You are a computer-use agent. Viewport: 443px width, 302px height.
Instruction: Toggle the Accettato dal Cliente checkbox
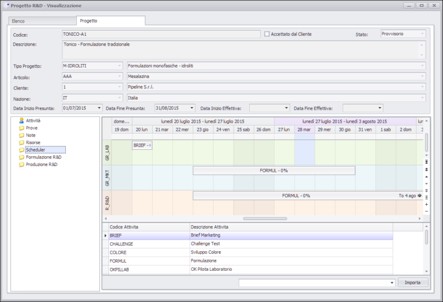[267, 34]
